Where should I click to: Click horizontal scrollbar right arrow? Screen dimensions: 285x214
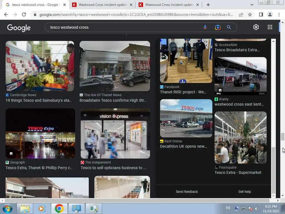click(x=278, y=201)
